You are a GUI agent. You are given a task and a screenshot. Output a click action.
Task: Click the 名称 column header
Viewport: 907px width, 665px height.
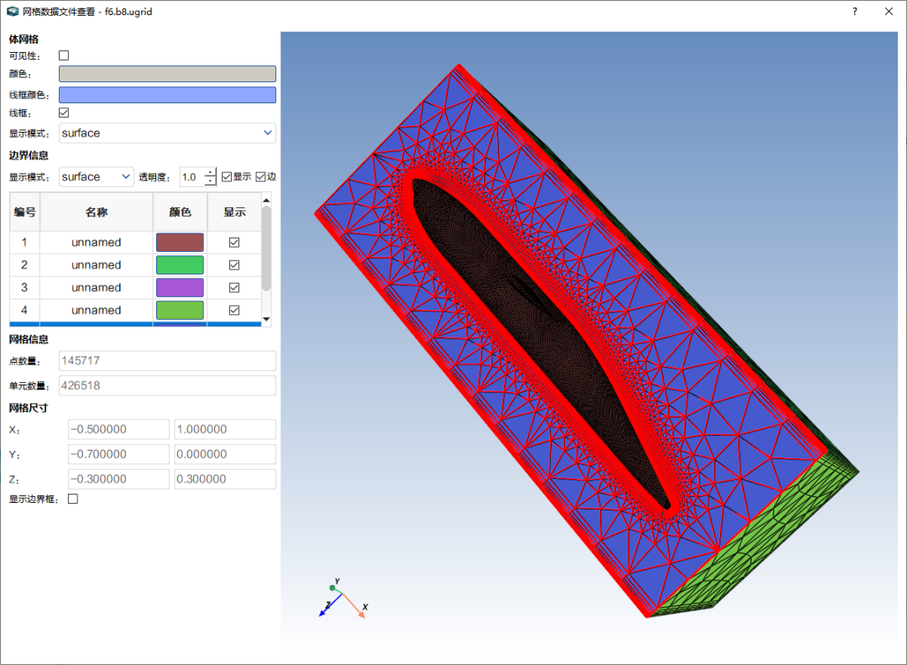(97, 212)
